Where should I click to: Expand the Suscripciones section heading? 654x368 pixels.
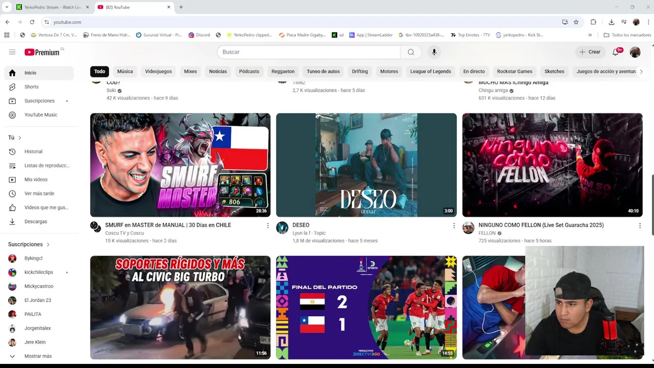(29, 244)
